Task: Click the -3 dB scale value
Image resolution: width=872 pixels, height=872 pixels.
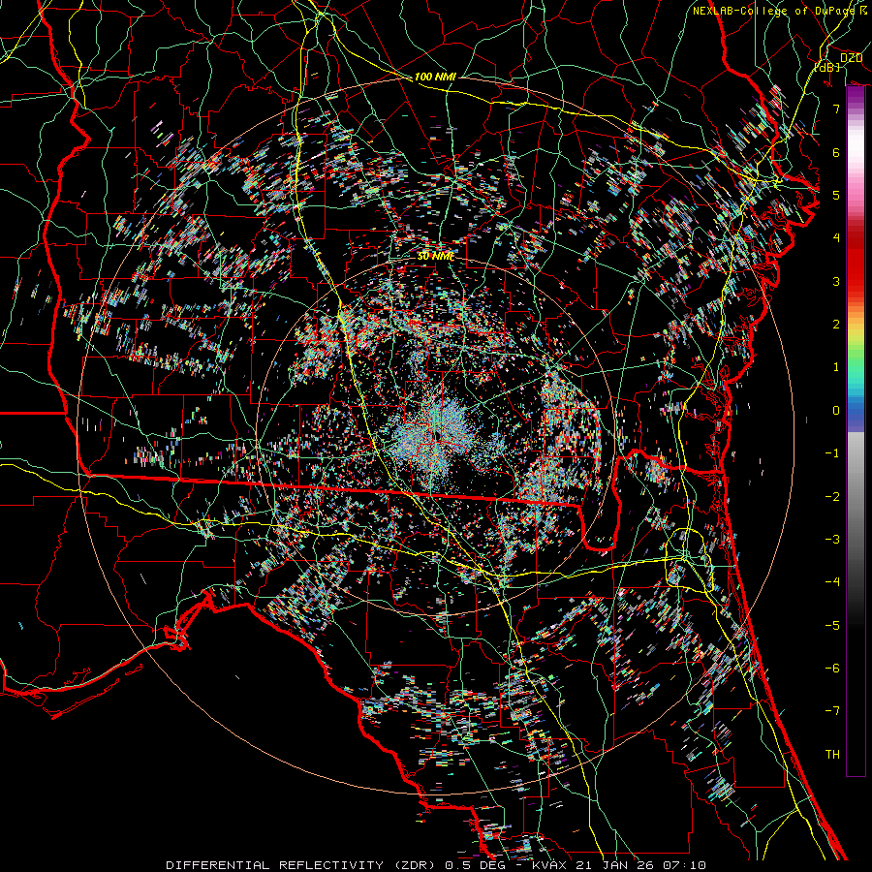Action: [x=832, y=540]
